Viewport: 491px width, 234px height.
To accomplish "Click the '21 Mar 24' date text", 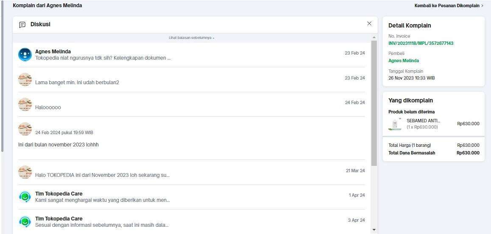I will point(355,171).
